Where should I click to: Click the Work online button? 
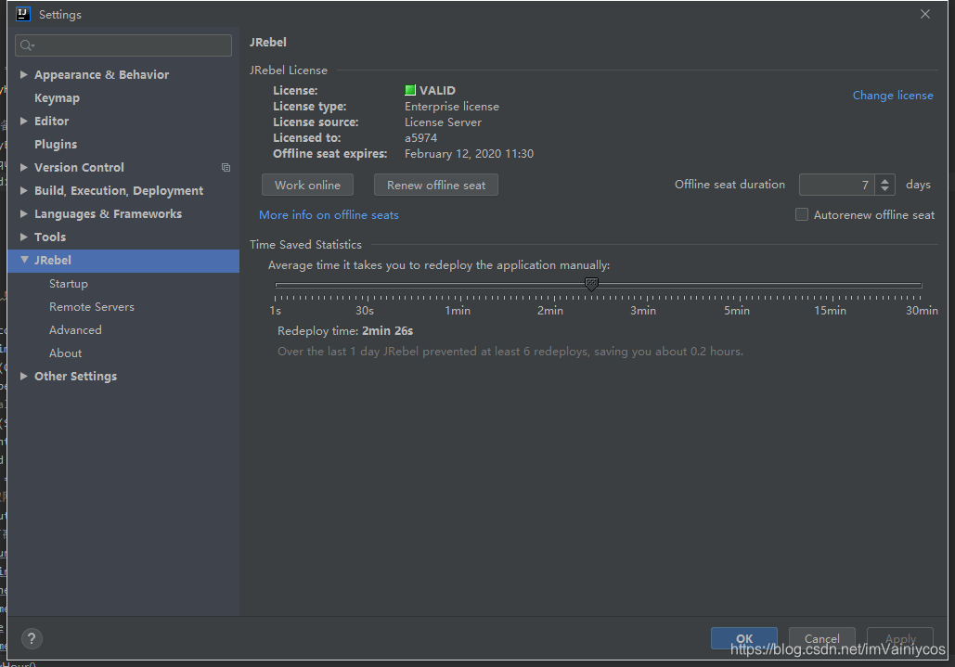[307, 185]
